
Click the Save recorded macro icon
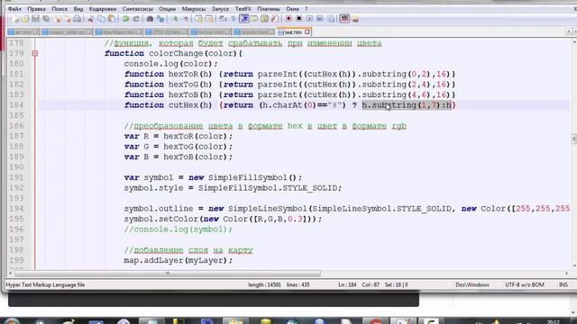click(331, 19)
